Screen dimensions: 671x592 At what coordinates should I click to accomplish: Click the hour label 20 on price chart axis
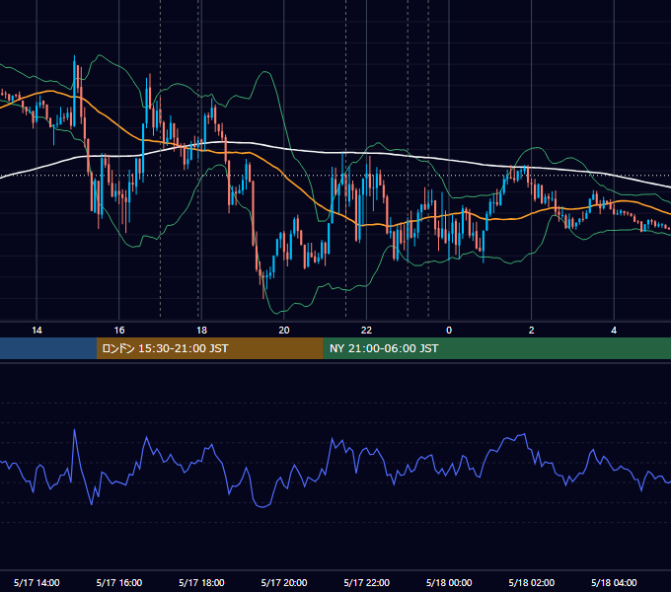tap(284, 331)
